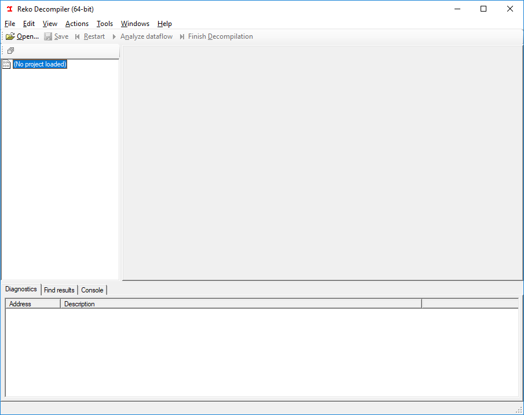The image size is (524, 415).
Task: Open the Tools menu
Action: 105,24
